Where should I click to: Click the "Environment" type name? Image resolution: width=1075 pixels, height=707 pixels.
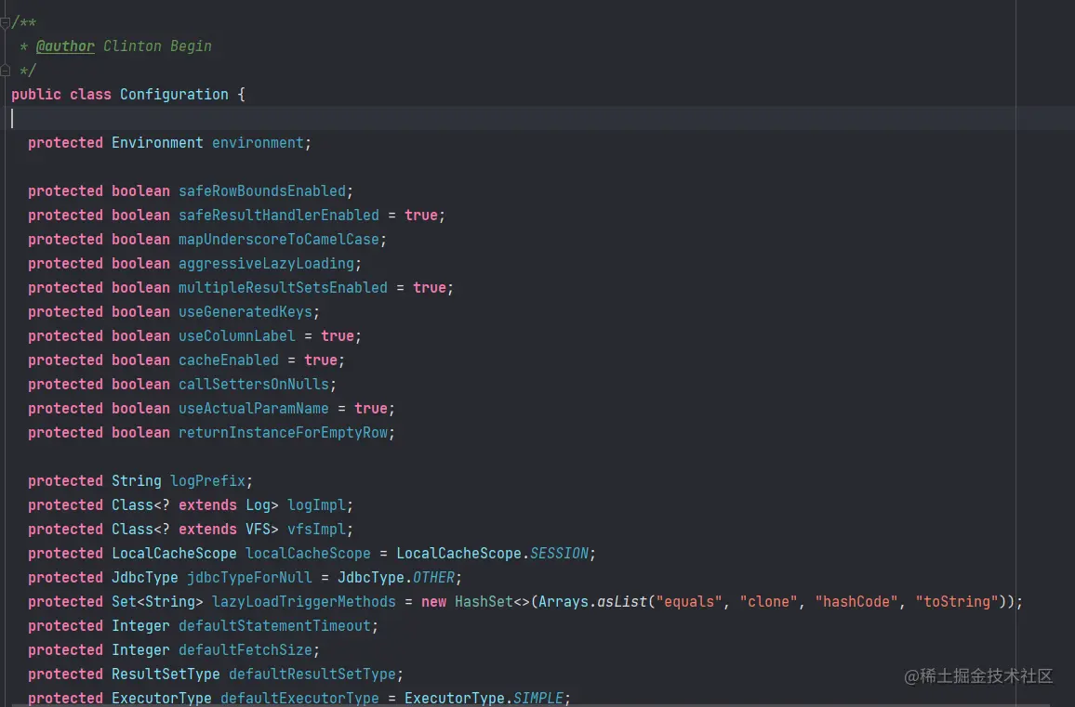click(158, 142)
